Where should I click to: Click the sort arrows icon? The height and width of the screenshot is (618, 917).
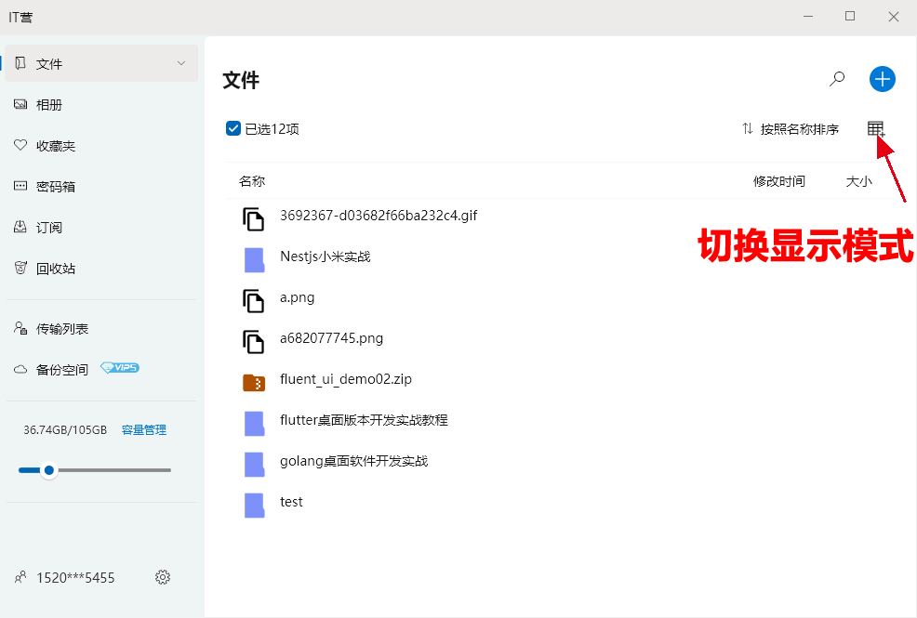(748, 128)
